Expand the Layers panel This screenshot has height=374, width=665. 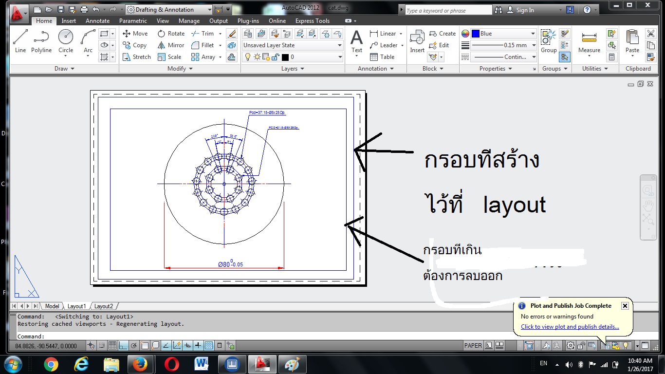pos(293,69)
